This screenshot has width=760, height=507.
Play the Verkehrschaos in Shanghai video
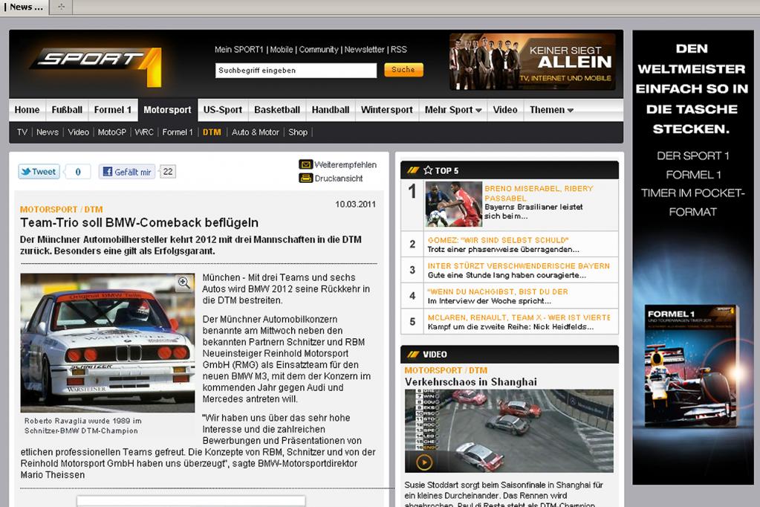pyautogui.click(x=424, y=462)
